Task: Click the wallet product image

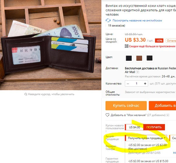Action: click(x=51, y=45)
